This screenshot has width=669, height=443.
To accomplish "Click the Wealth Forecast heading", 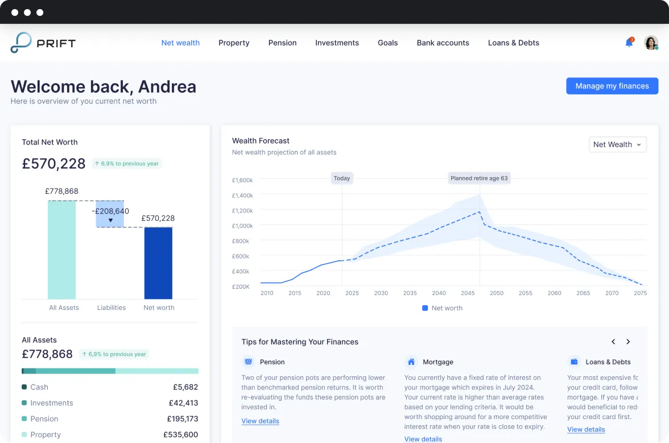I will pos(261,141).
